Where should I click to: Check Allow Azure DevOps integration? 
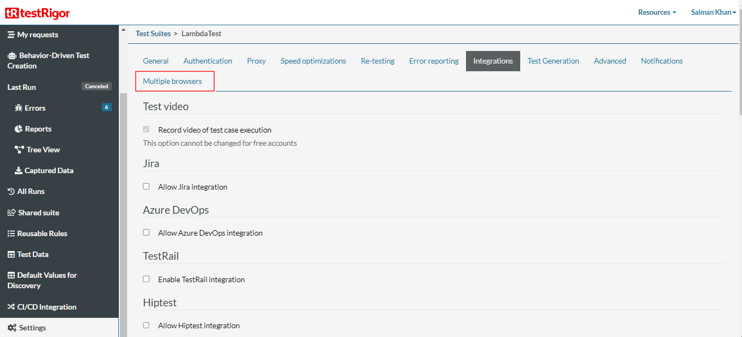coord(146,232)
